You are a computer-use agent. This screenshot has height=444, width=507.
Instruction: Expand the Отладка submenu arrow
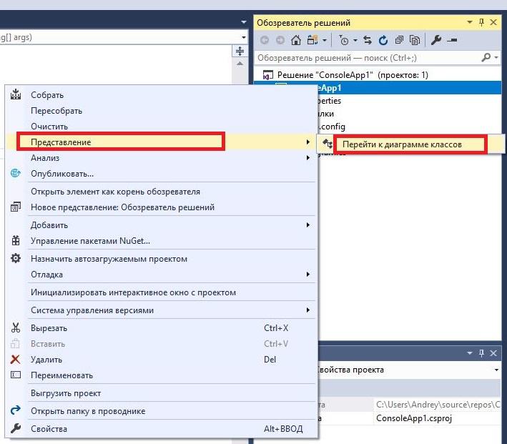(x=307, y=275)
